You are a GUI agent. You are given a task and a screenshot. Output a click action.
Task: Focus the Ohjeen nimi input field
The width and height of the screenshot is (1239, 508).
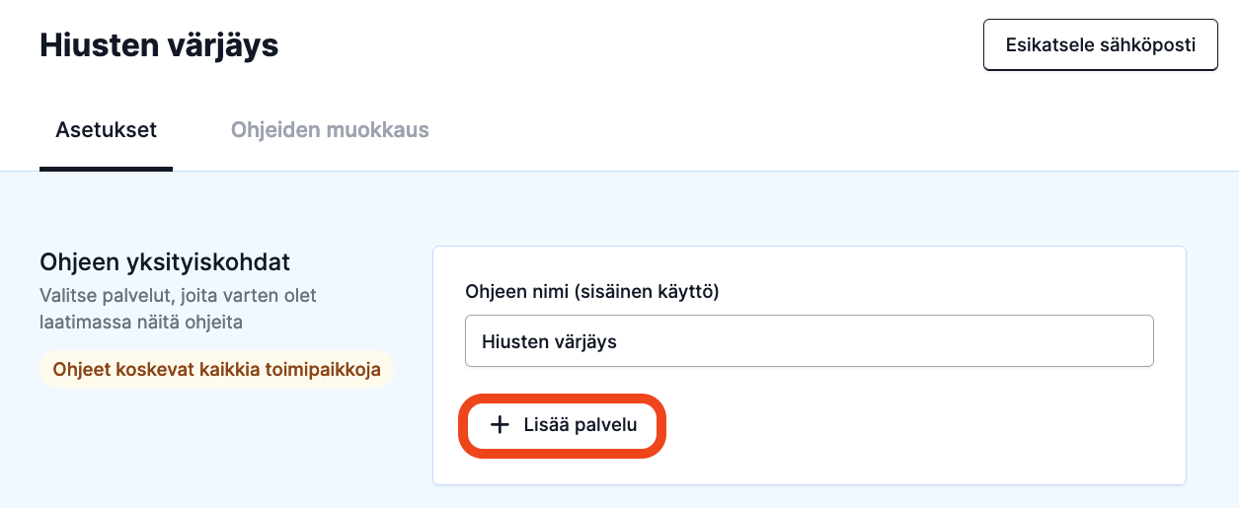(x=809, y=341)
